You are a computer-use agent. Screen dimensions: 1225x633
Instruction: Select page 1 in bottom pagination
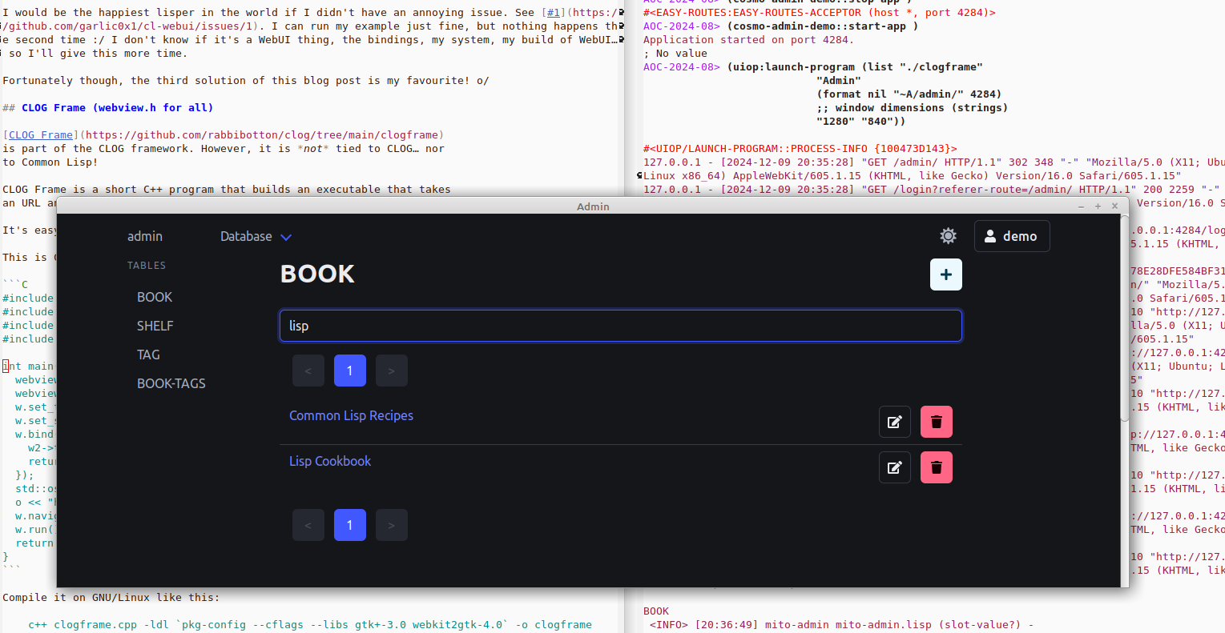click(x=349, y=525)
